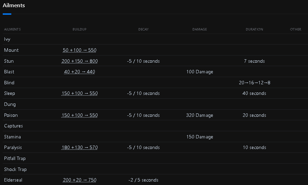Click the Blast buildup value 40 +20 → 440
This screenshot has height=185, width=308.
[80, 72]
